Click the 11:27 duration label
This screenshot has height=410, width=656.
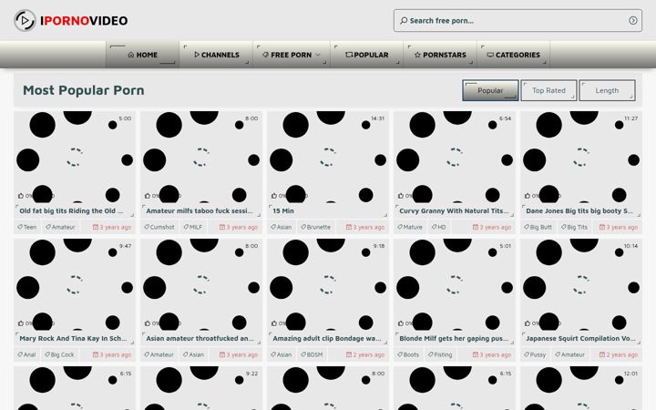[x=630, y=118]
